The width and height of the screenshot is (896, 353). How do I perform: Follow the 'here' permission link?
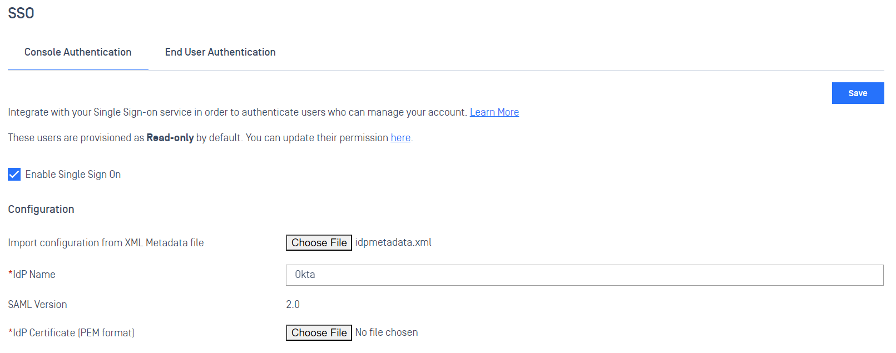(400, 138)
